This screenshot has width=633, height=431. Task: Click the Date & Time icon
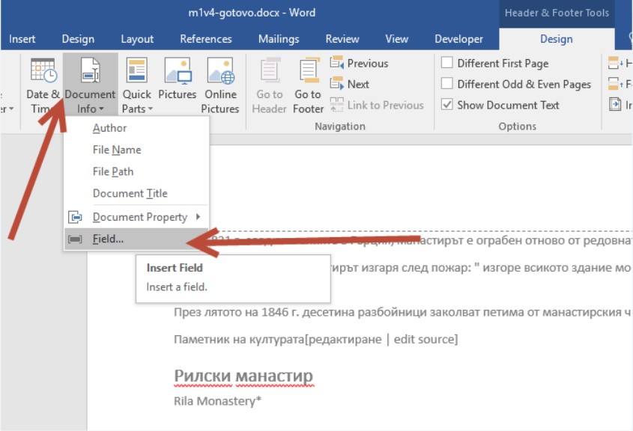(x=42, y=71)
